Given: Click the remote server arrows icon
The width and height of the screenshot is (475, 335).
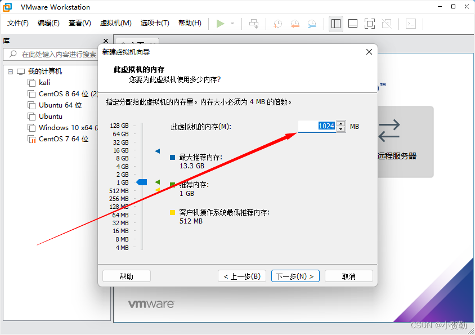Looking at the screenshot, I should click(x=389, y=131).
